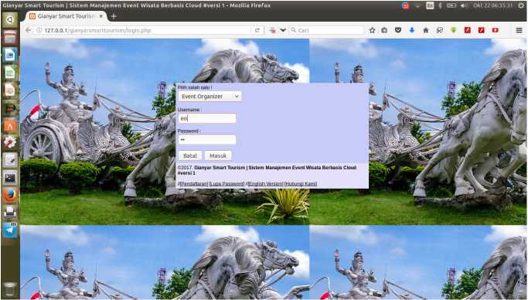Screen dimensions: 528x300
Task: Close the Gianyar Smart Tourism tab
Action: click(100, 16)
